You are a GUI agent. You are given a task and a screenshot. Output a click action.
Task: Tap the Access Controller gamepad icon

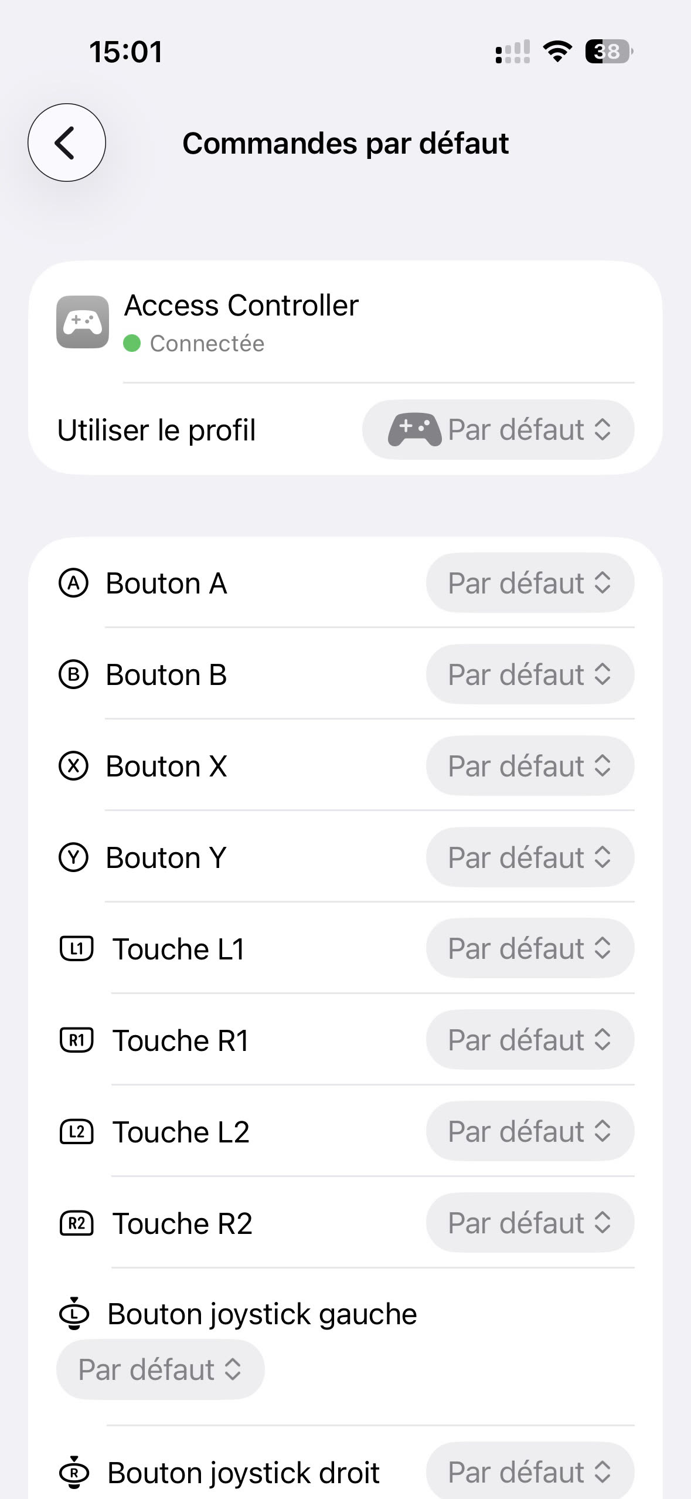tap(83, 323)
